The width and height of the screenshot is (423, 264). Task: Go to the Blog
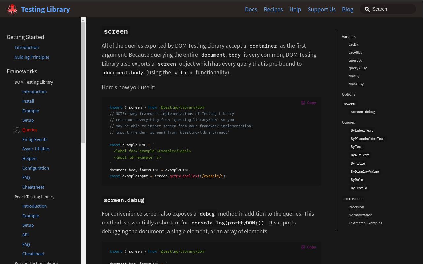pyautogui.click(x=348, y=9)
